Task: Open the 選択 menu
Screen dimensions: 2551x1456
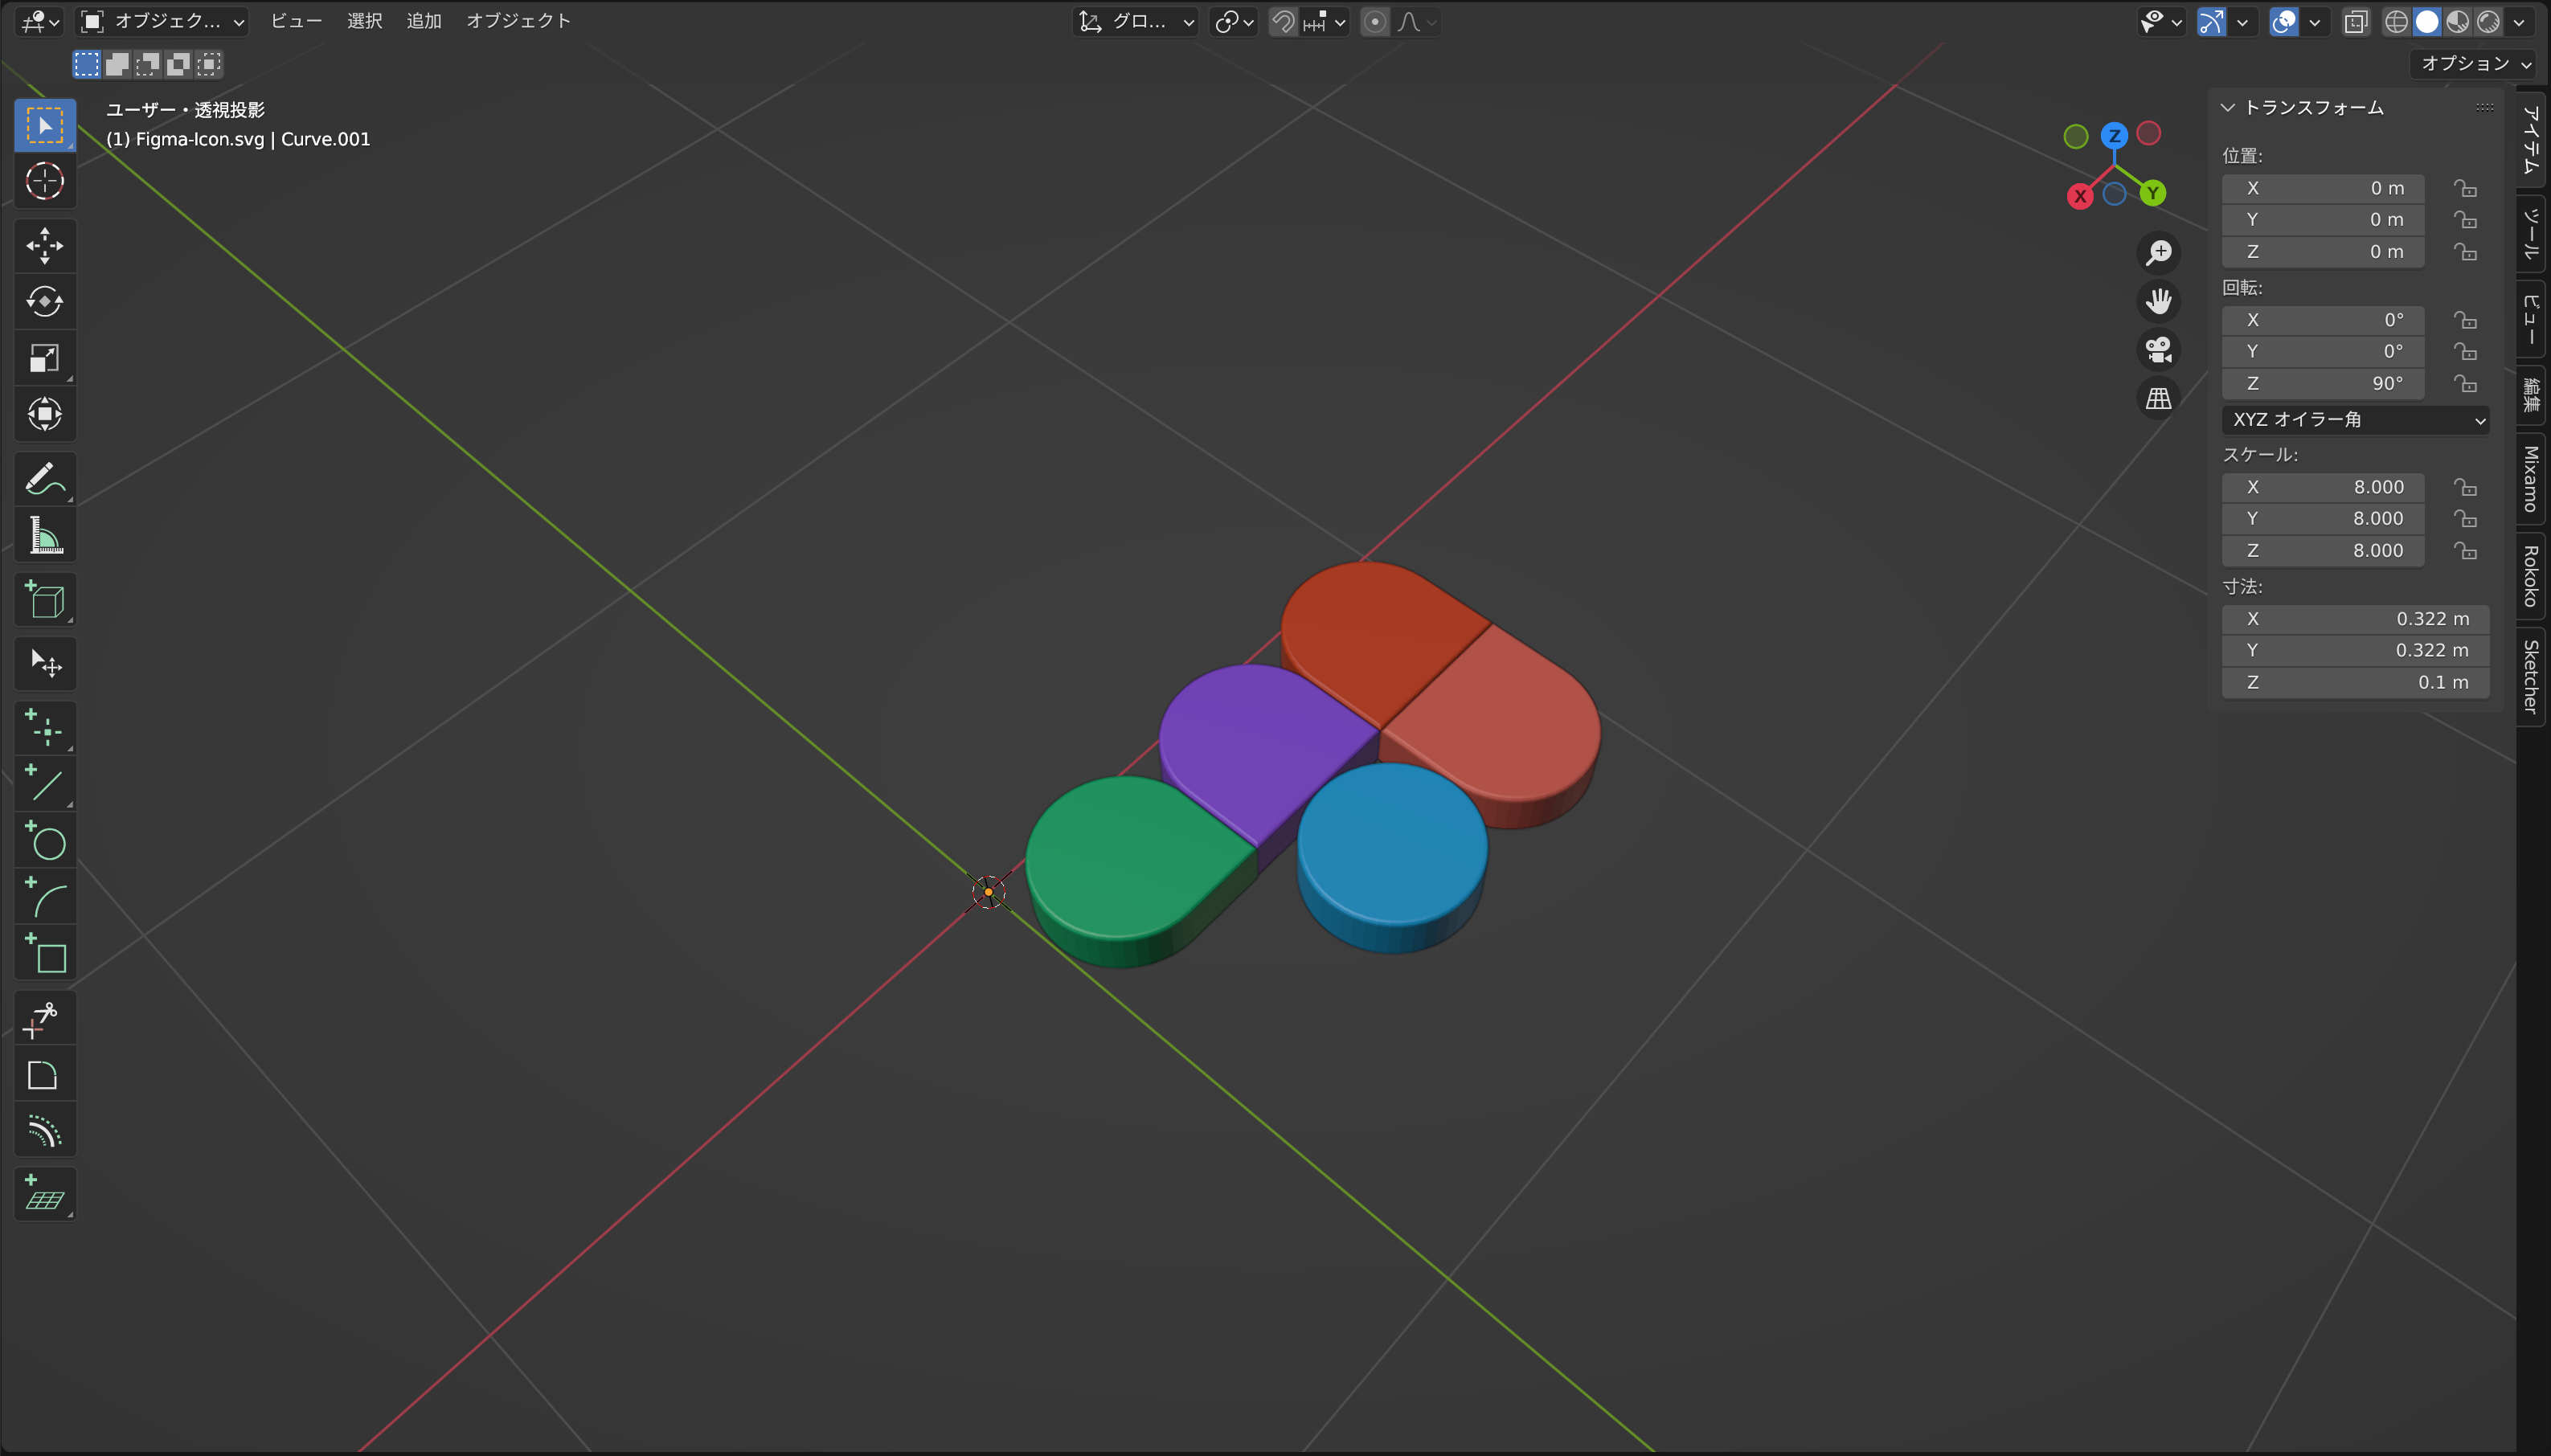Action: pyautogui.click(x=364, y=21)
